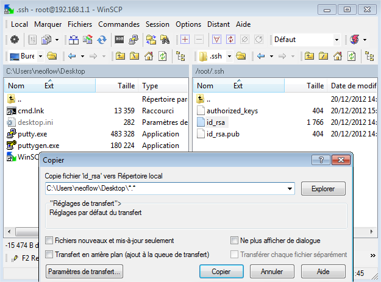Click the Annuler button

tap(272, 271)
